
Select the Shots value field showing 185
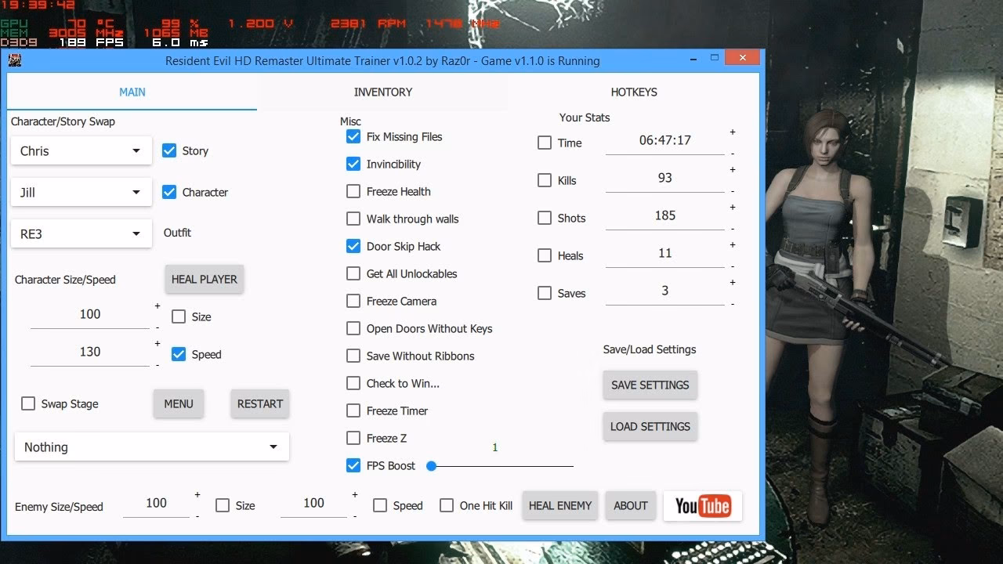[665, 215]
